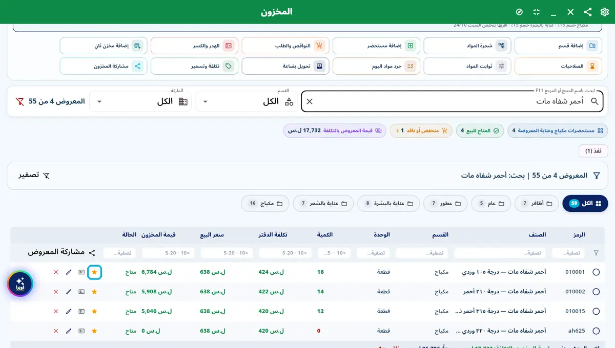Screen dimensions: 615x348
Task: Select the radio circle for row 010015
Action: pos(596,311)
